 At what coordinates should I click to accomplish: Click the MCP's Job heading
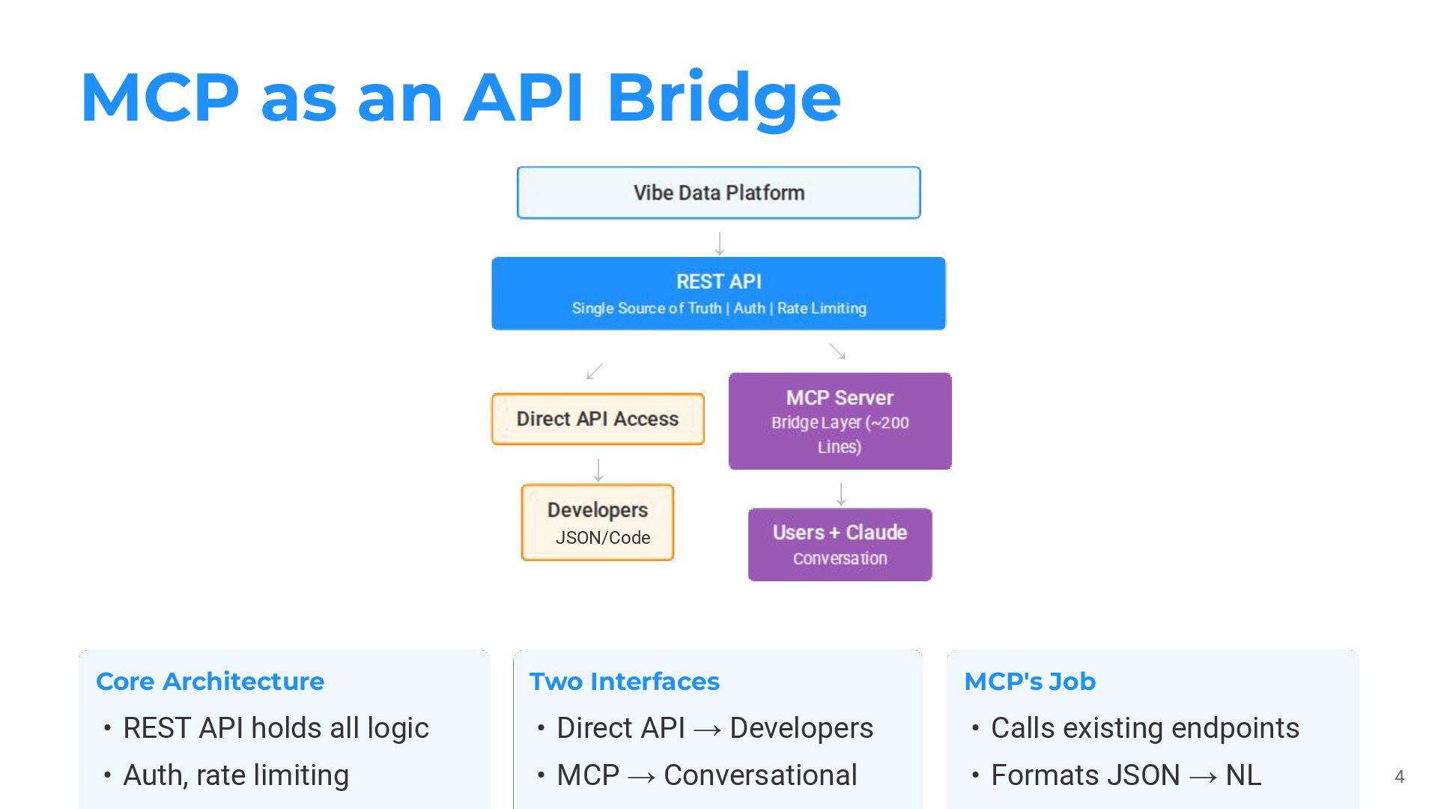click(x=1030, y=681)
